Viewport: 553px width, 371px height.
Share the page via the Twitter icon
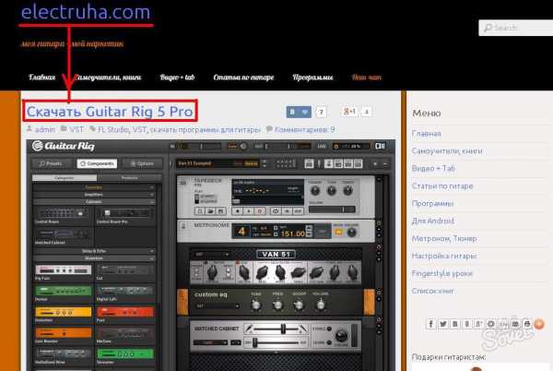point(443,324)
